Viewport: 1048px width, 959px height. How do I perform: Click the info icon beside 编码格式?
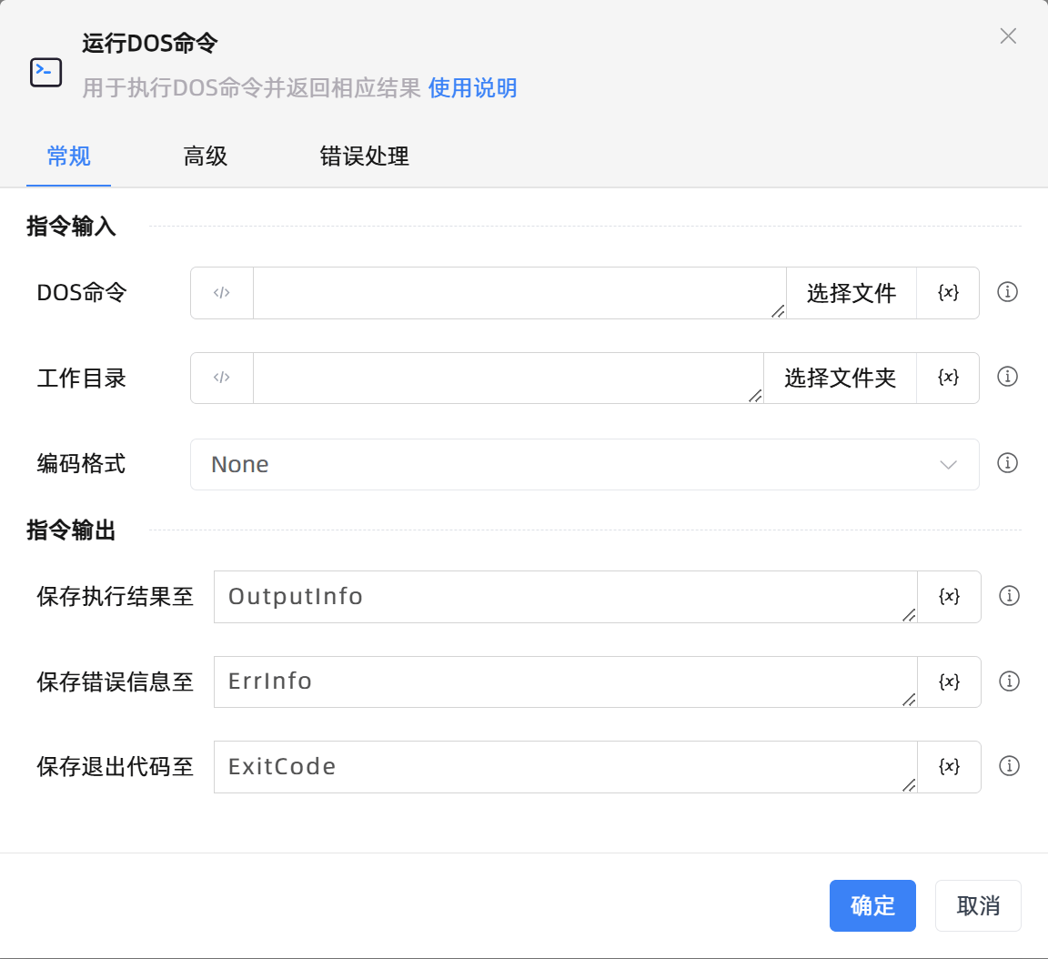1008,463
